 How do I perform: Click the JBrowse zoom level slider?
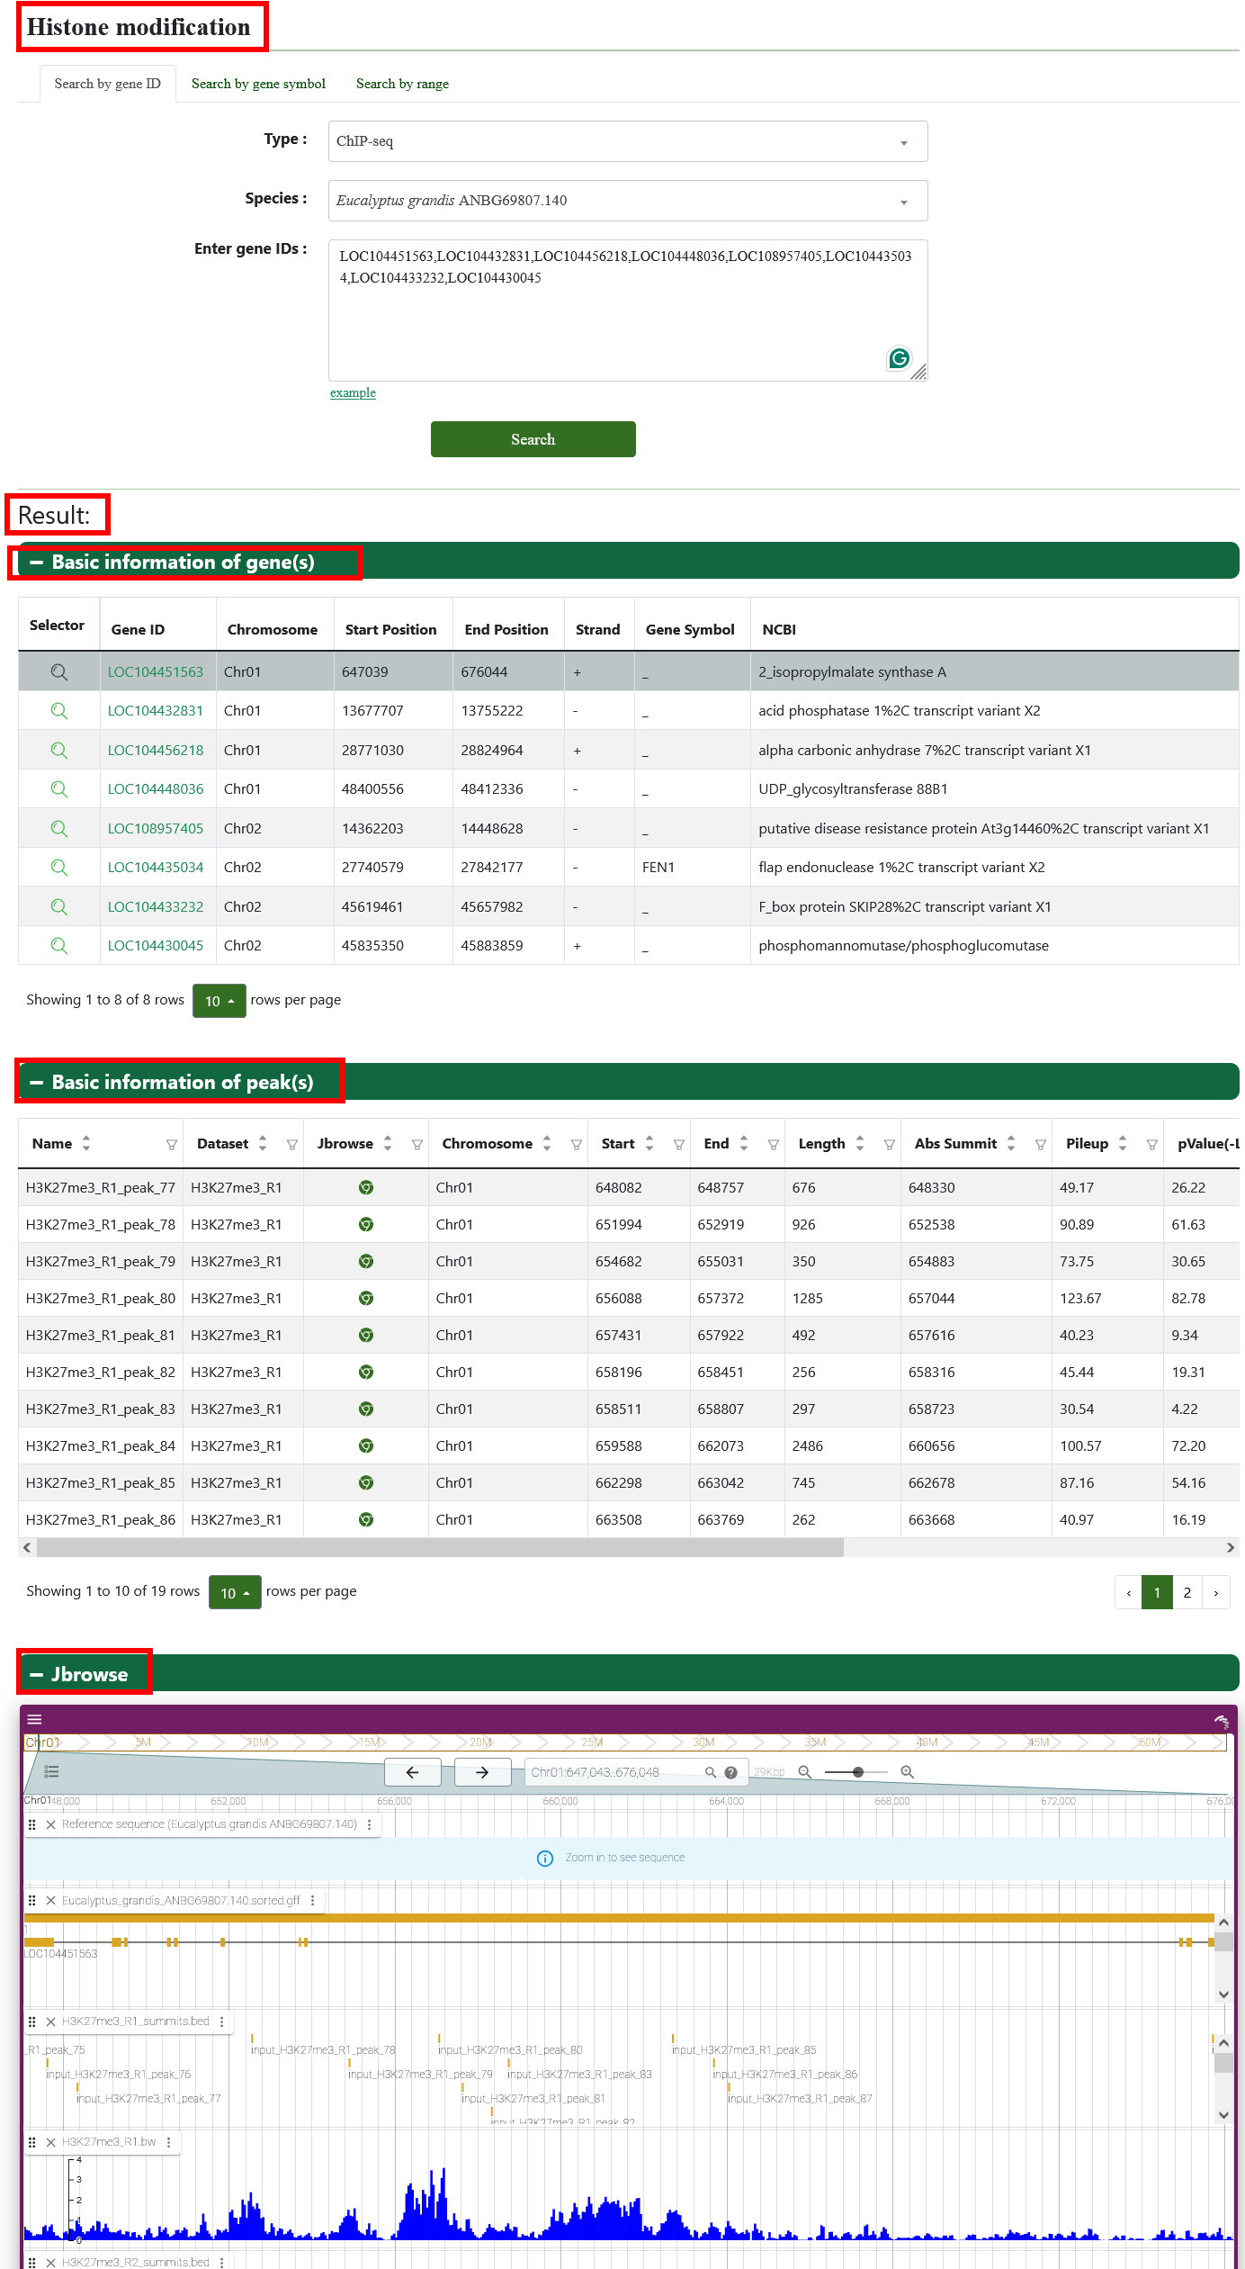(x=857, y=1772)
